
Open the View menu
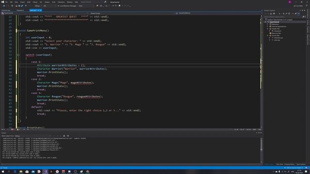pos(16,2)
